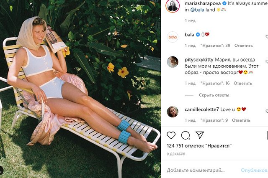The image size is (268, 178).
Task: Reply to pitysexykitty's comment with Ответить
Action: coord(243,84)
